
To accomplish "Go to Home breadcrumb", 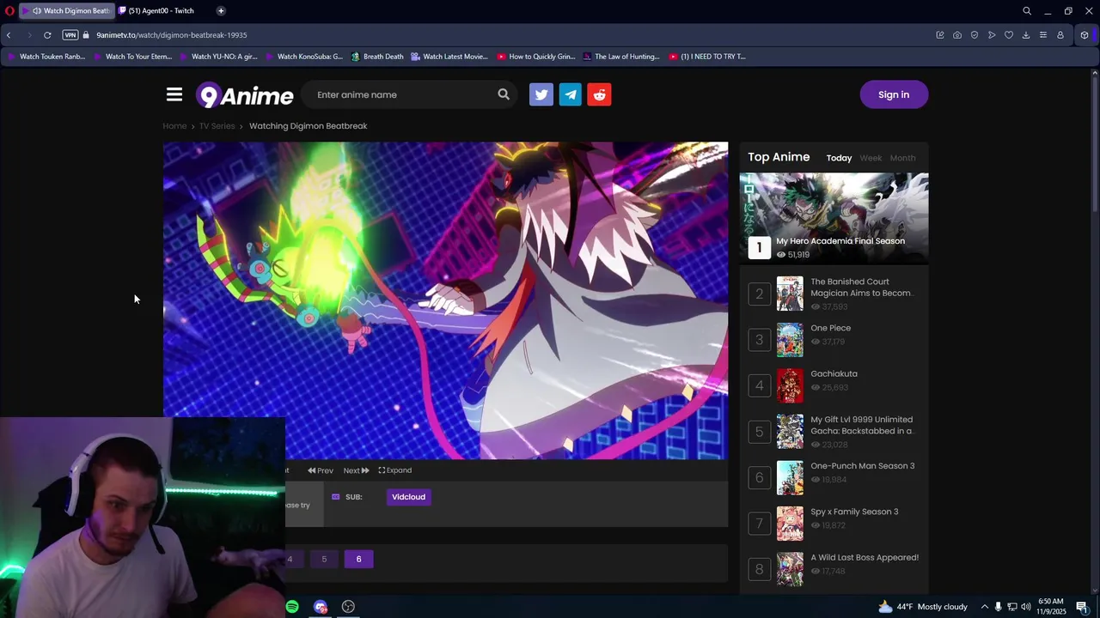I will [174, 125].
